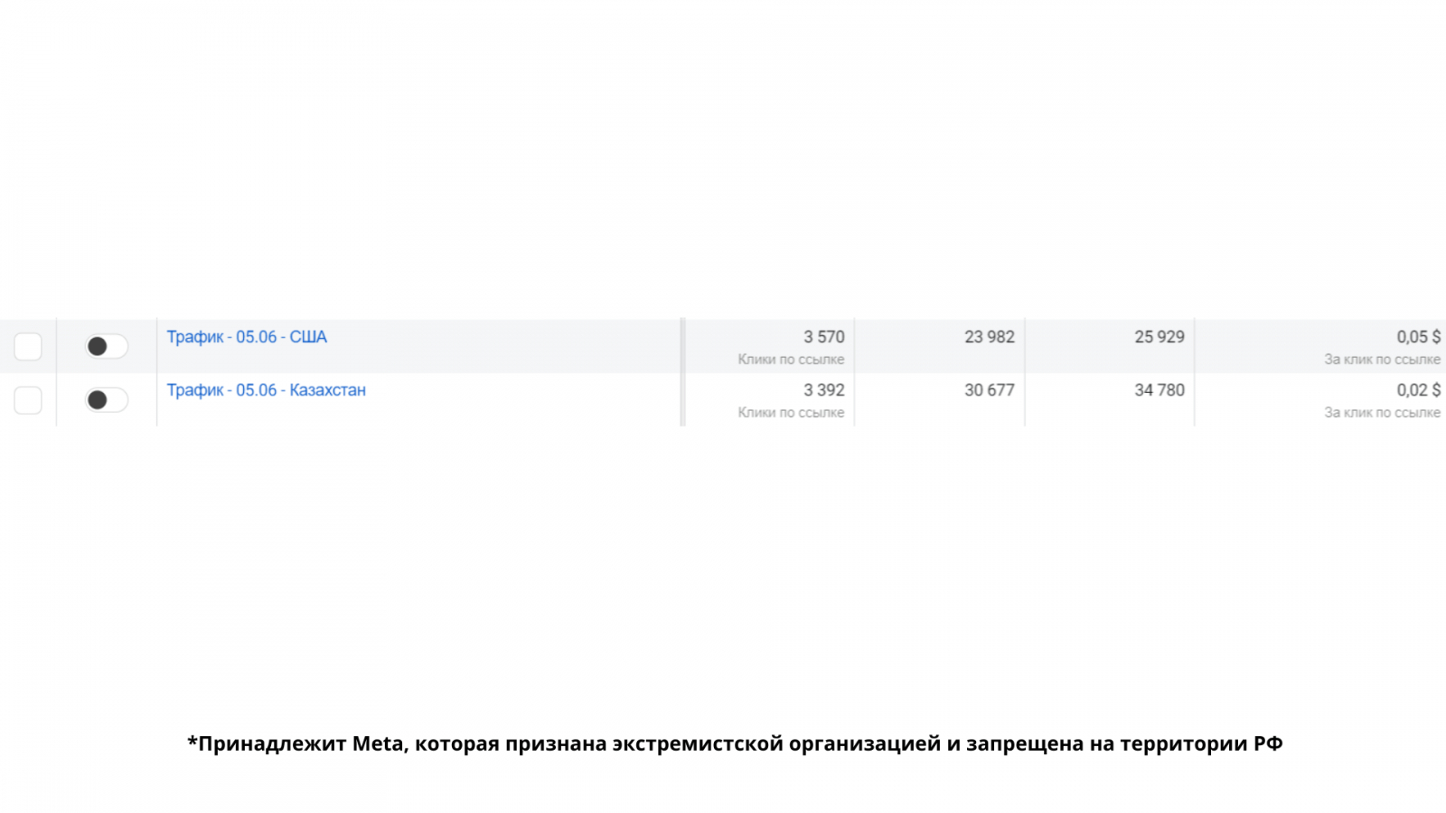Click the 3 392 results value

[x=823, y=390]
